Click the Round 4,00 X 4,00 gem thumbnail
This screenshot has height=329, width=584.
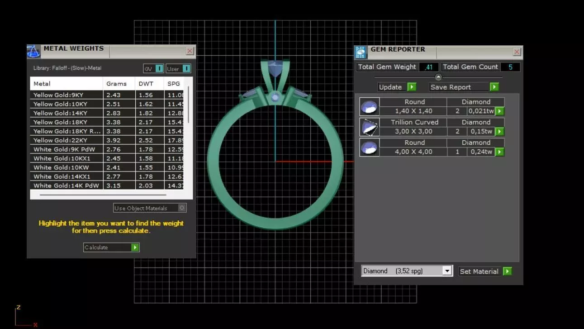[369, 148]
